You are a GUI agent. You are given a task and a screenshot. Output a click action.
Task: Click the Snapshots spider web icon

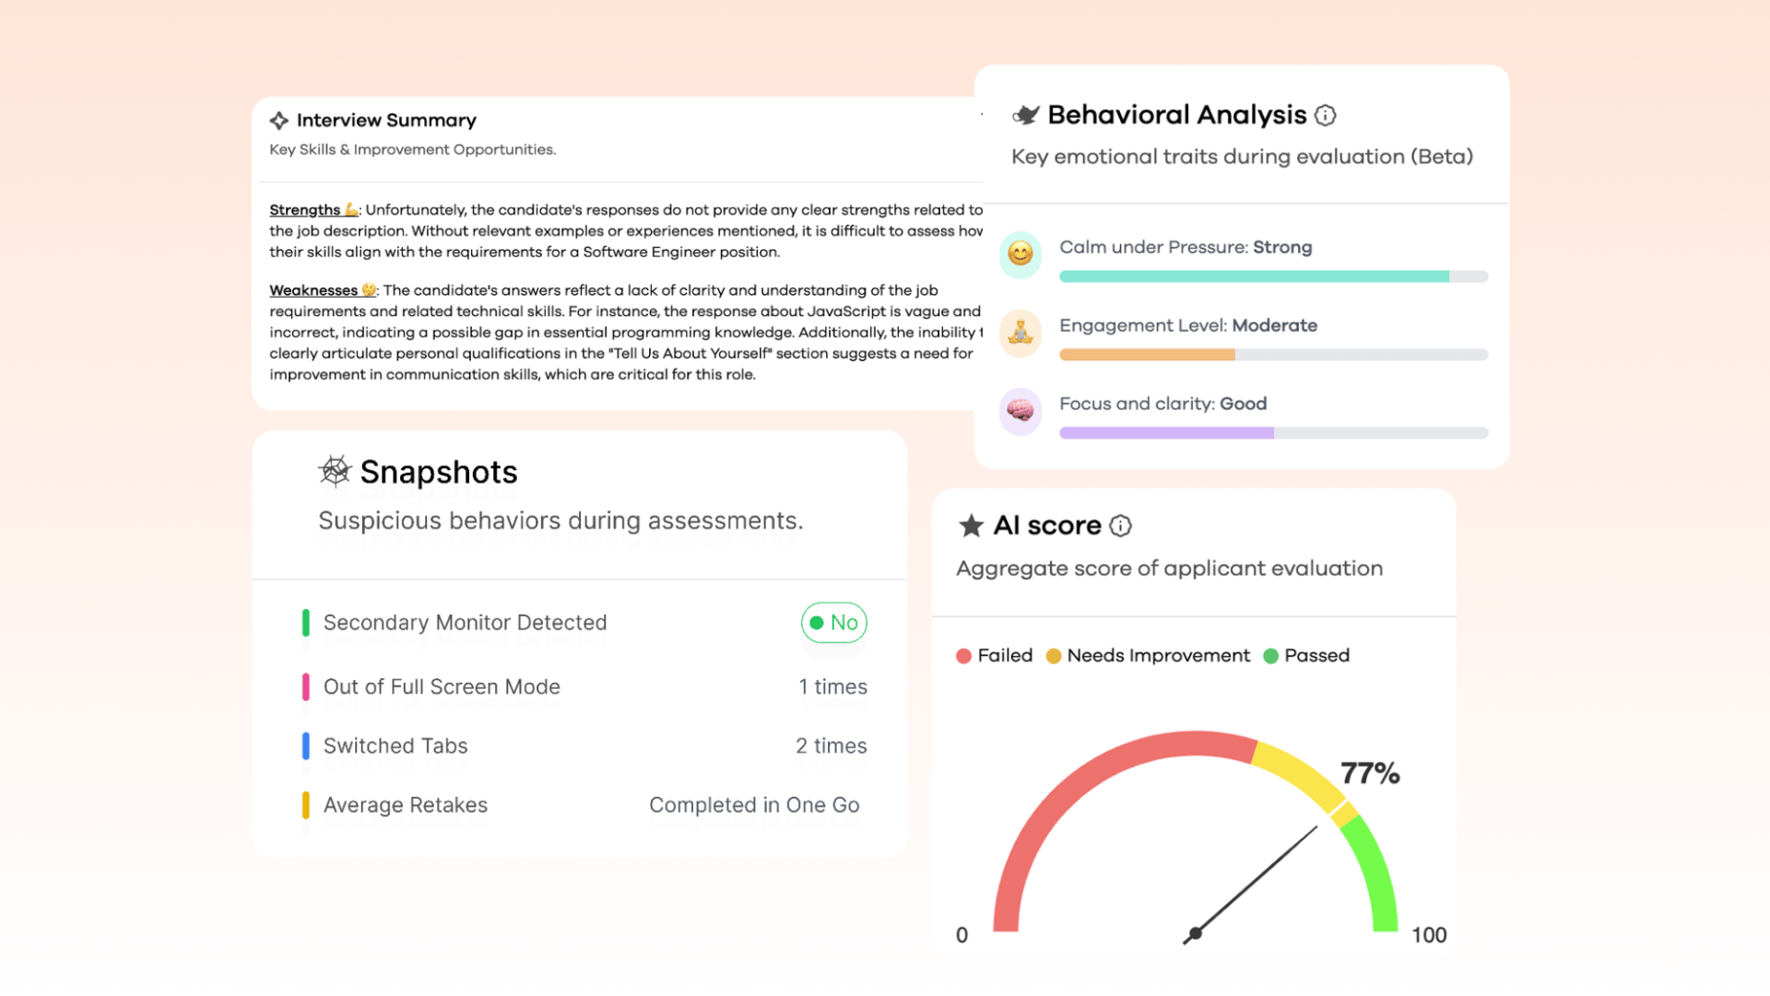click(335, 471)
